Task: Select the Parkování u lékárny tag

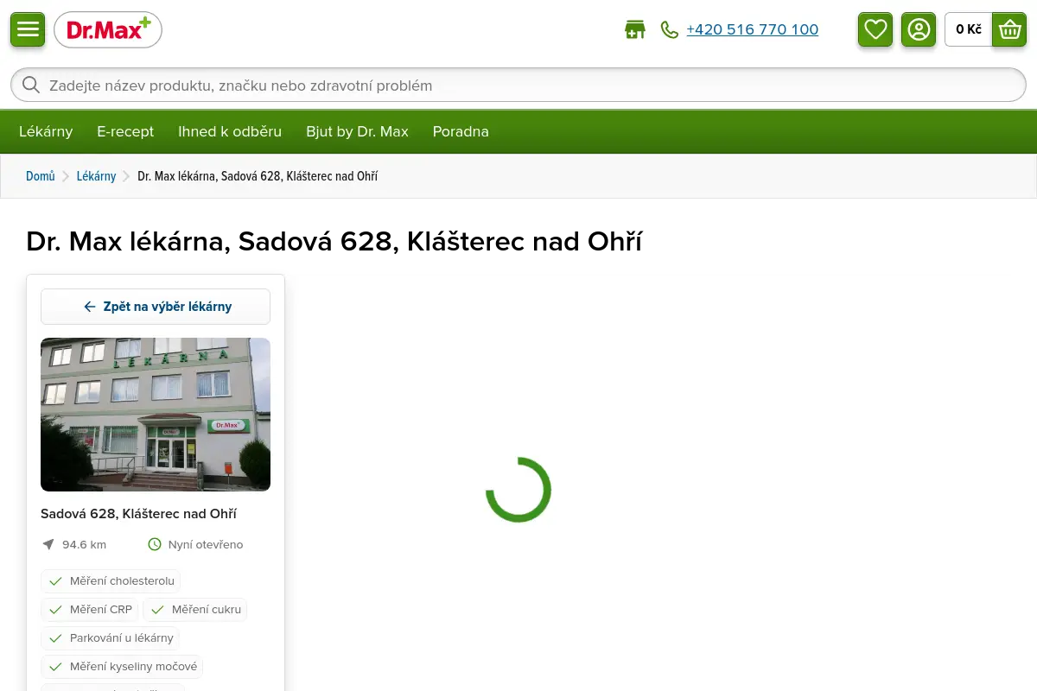Action: coord(111,638)
